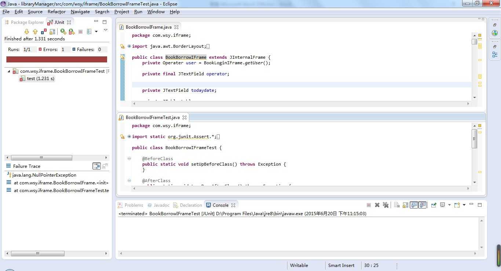Close BookBorrowIFrame.java editor tab
Viewport: 501px width, 271px height.
(176, 27)
